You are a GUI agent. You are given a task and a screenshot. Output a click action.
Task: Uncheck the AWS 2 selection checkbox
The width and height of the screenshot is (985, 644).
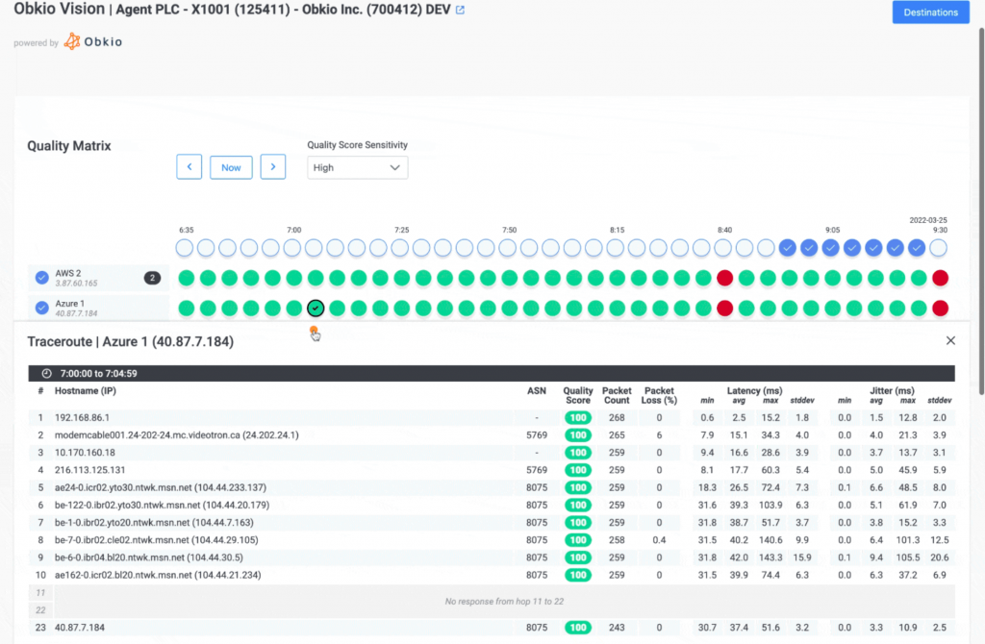tap(40, 277)
